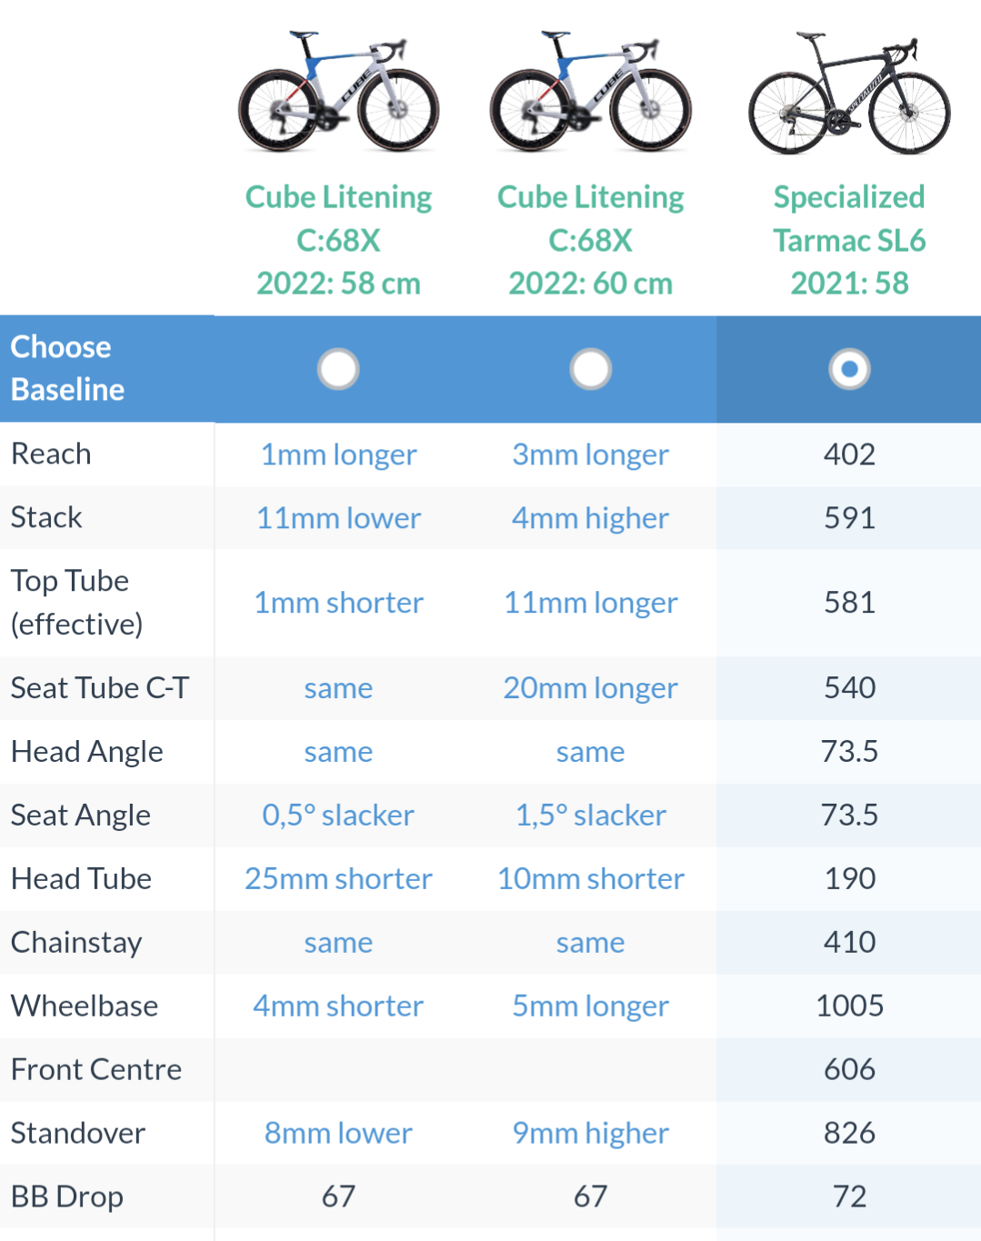Select the Stack row label

pyautogui.click(x=46, y=517)
